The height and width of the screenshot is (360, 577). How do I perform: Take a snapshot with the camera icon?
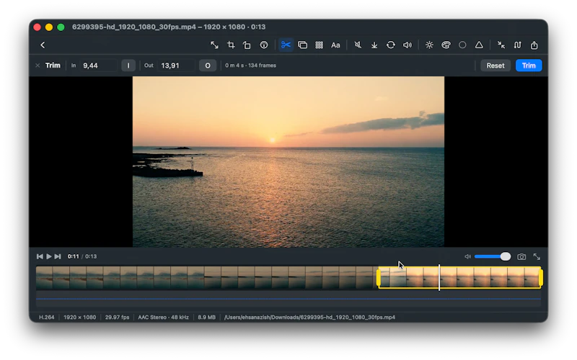pos(521,256)
